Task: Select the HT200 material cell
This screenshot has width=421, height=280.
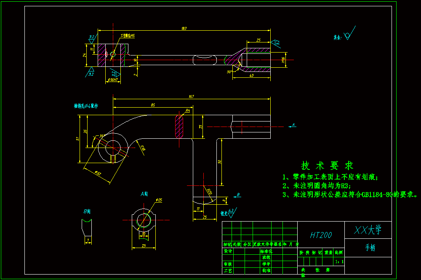Action: (321, 235)
